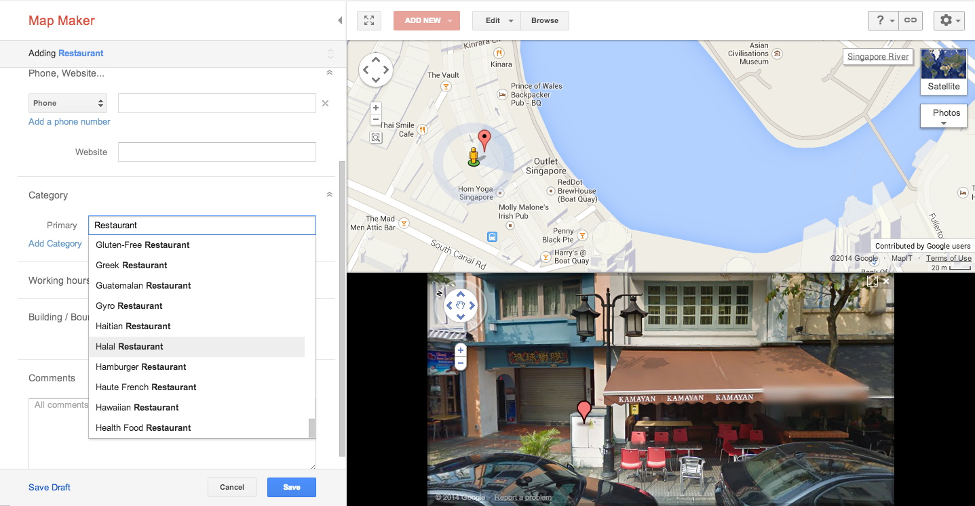Click the map pan control
The image size is (975, 506).
375,69
